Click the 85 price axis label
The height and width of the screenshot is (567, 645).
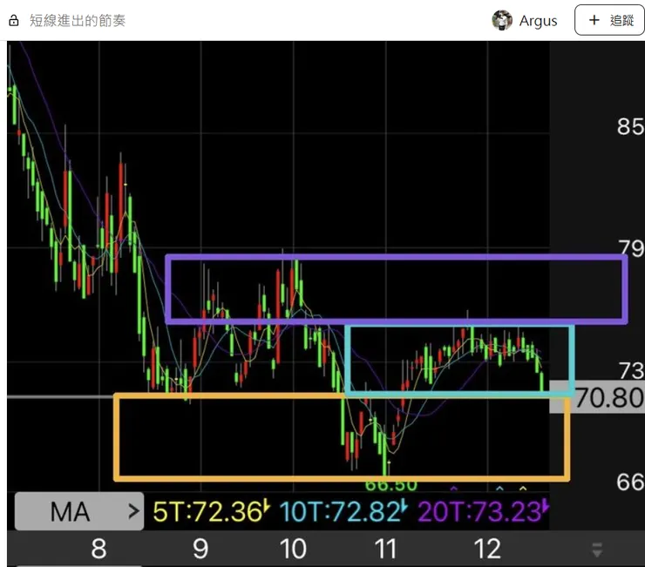(x=630, y=126)
